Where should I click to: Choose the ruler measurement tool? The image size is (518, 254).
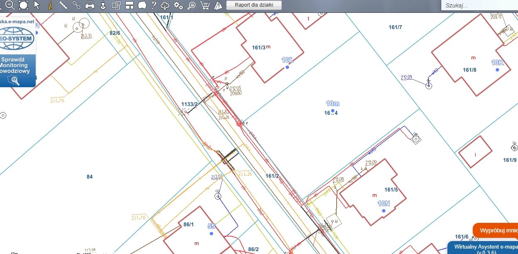coord(63,5)
